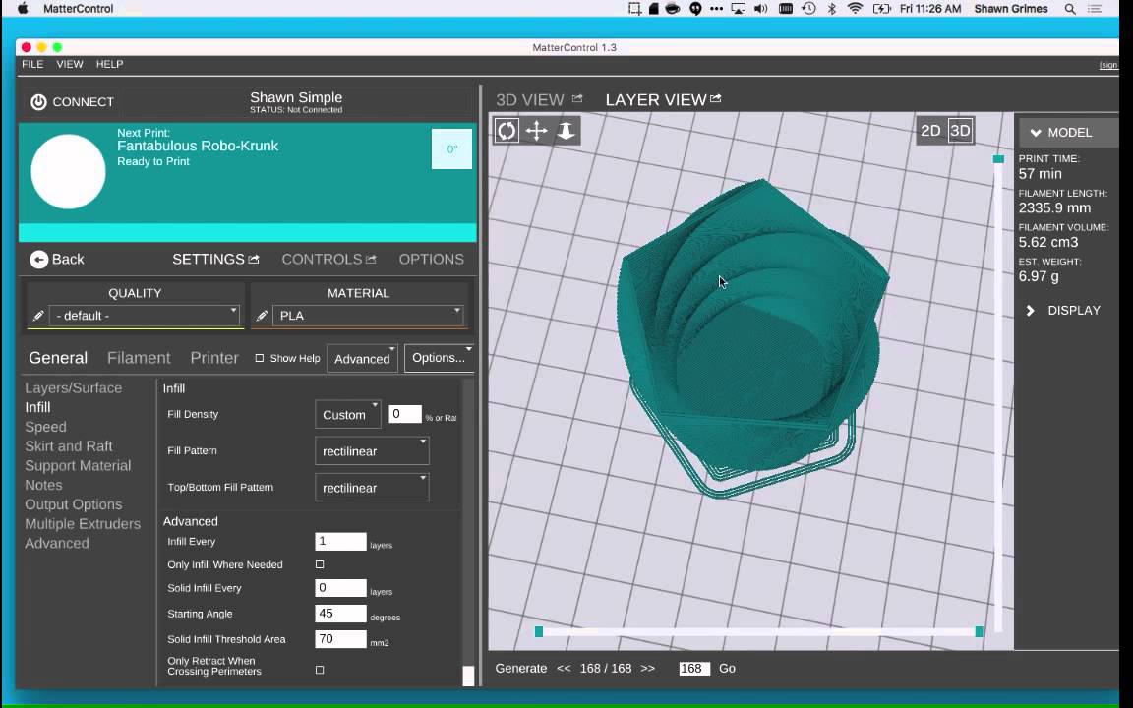
Task: Open the Quality default dropdown
Action: pyautogui.click(x=144, y=316)
